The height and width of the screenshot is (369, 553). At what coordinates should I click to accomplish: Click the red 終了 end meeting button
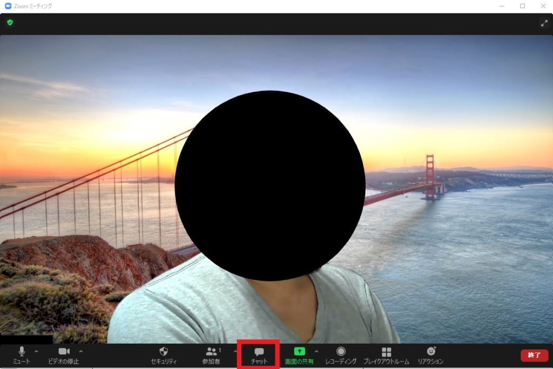(x=534, y=356)
